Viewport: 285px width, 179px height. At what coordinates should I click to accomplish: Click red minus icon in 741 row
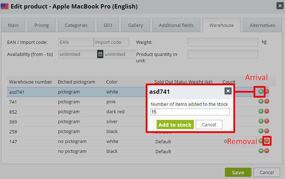267,101
